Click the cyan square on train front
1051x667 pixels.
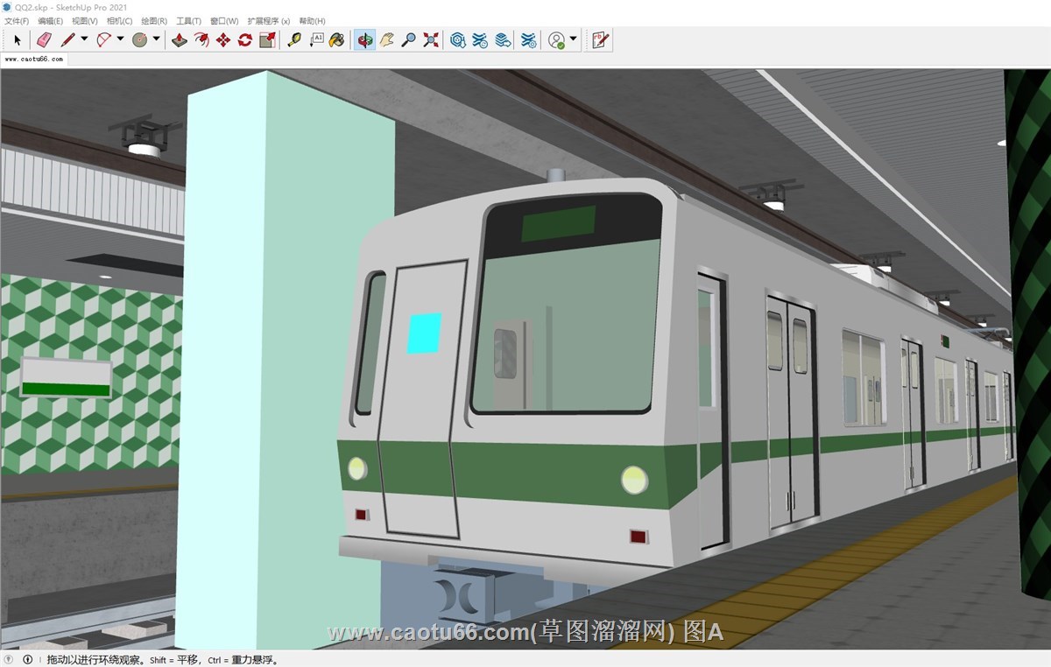[x=424, y=333]
